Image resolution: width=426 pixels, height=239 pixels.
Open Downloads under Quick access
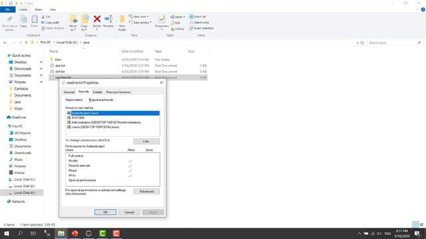point(23,69)
